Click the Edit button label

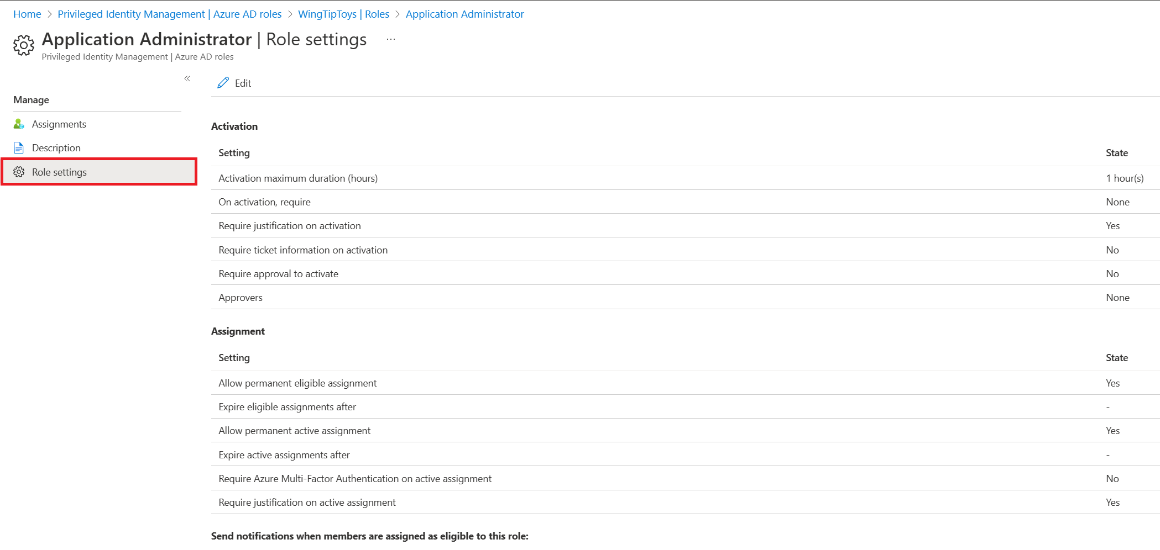[x=243, y=83]
